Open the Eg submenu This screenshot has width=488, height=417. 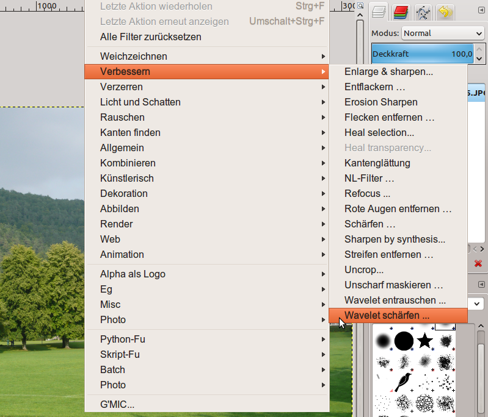click(x=206, y=290)
